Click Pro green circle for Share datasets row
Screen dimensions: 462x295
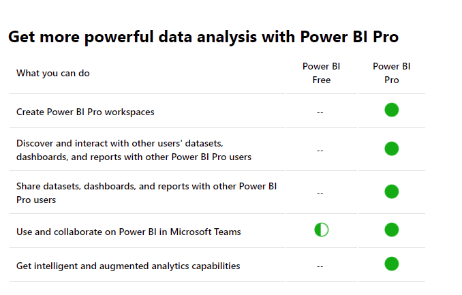(x=391, y=191)
